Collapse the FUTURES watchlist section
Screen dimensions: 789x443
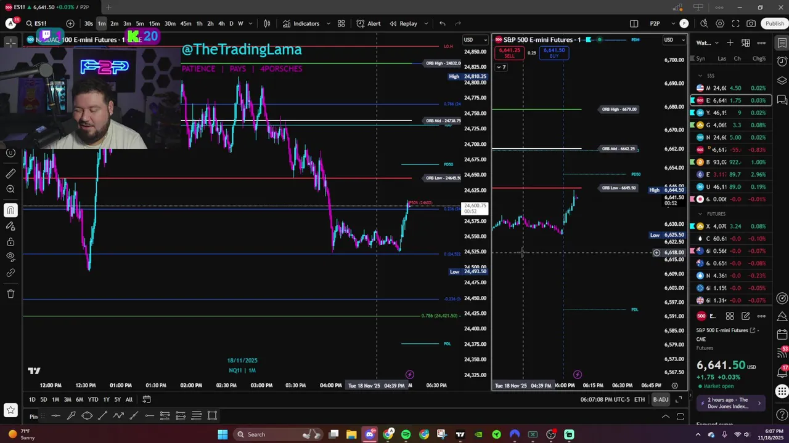point(700,214)
